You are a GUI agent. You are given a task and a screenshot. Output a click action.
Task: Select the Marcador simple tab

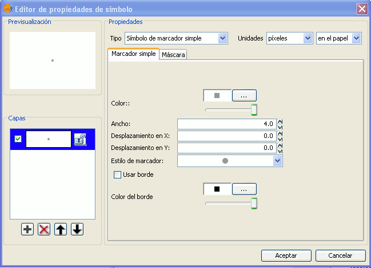click(x=133, y=54)
